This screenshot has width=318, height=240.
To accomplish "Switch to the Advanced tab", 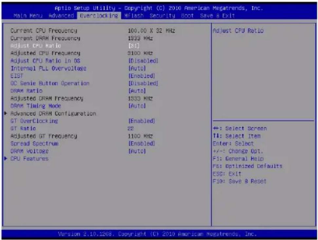I will coord(61,16).
